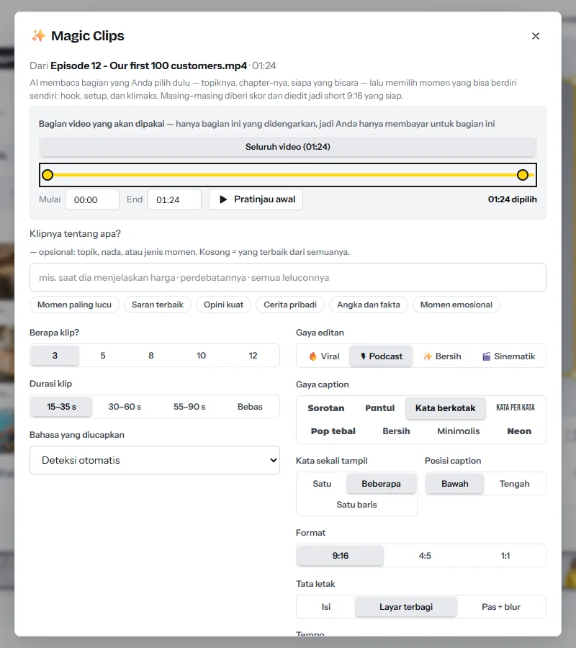
Task: Pick the Angka dan fakta chip
Action: coord(369,305)
